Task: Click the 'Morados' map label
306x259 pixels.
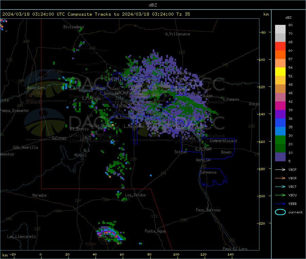Action: click(x=39, y=195)
